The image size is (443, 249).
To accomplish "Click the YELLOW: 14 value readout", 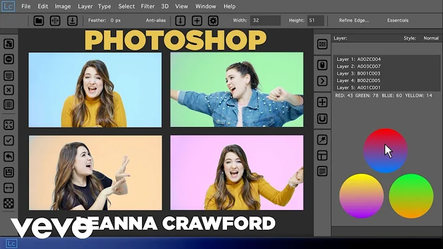I will pos(418,96).
